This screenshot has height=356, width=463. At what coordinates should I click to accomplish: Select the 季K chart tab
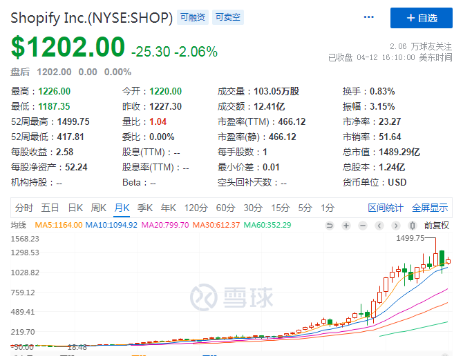tap(144, 208)
